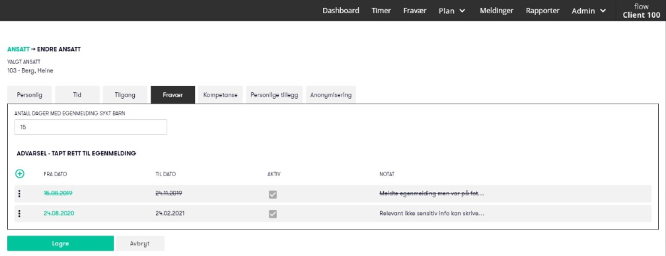The image size is (666, 256).
Task: Select the note 'Relevant ikke sensitiv info kan skrive...'
Action: [431, 213]
